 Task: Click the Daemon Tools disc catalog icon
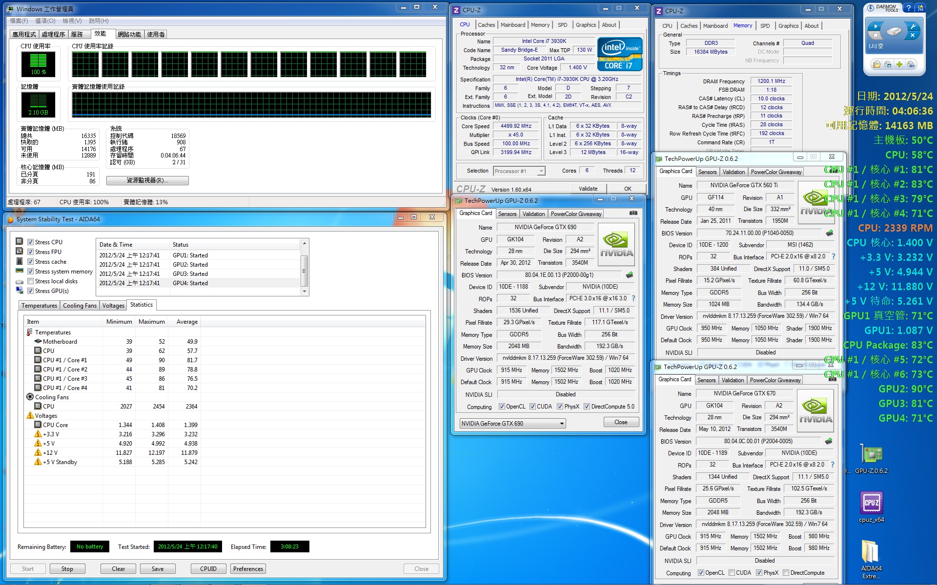(x=888, y=64)
